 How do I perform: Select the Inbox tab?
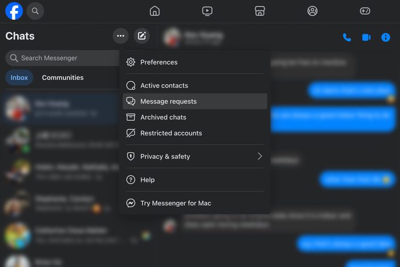click(x=19, y=78)
